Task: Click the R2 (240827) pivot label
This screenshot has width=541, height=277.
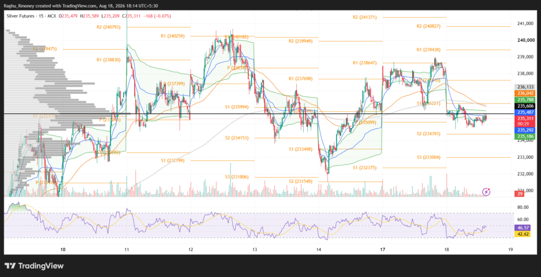Action: pos(428,26)
